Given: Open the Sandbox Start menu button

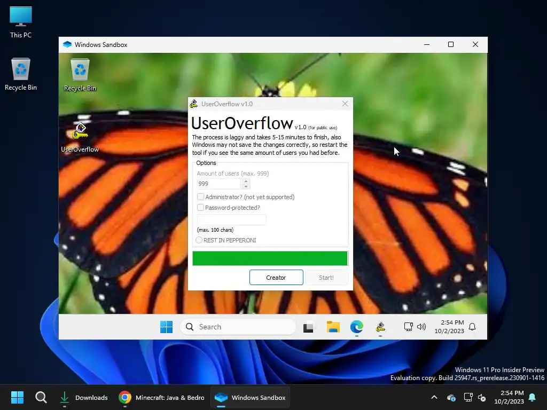Looking at the screenshot, I should coord(167,327).
